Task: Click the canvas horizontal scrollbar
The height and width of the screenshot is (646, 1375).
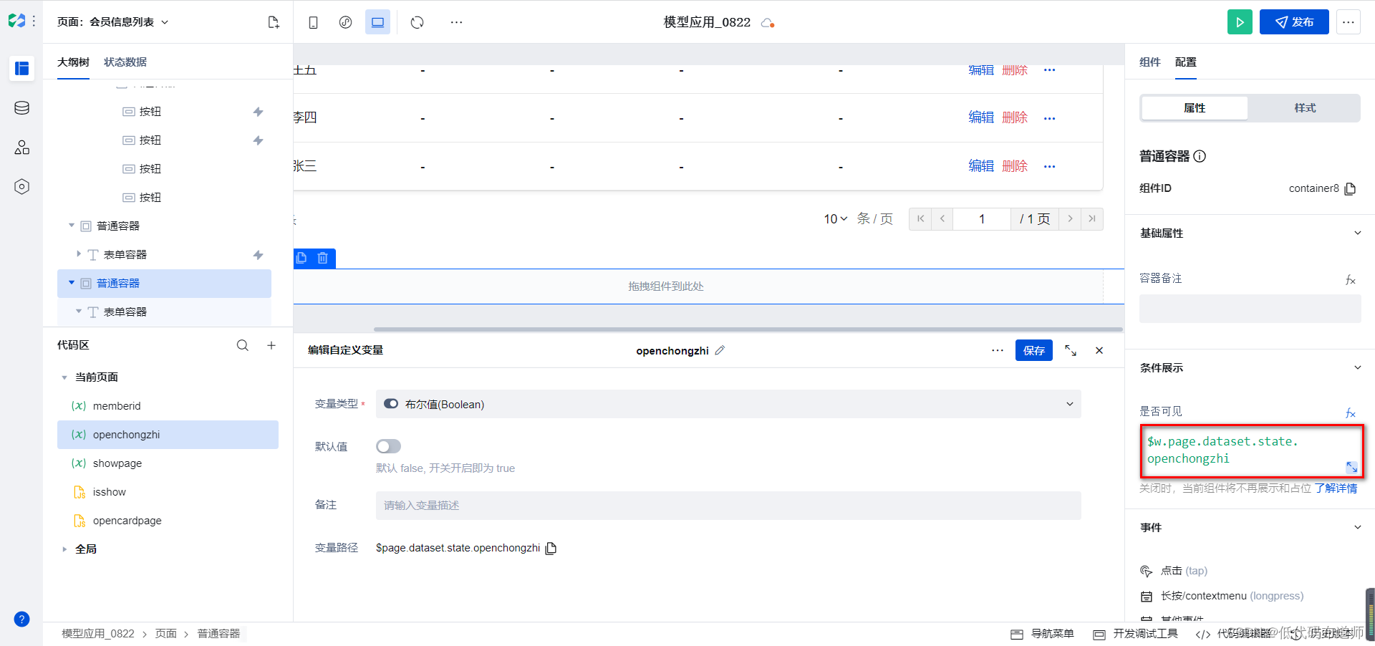Action: click(748, 329)
